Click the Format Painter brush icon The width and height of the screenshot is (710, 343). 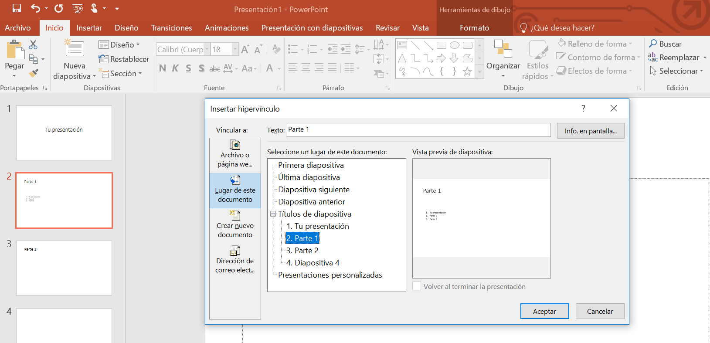pyautogui.click(x=34, y=73)
